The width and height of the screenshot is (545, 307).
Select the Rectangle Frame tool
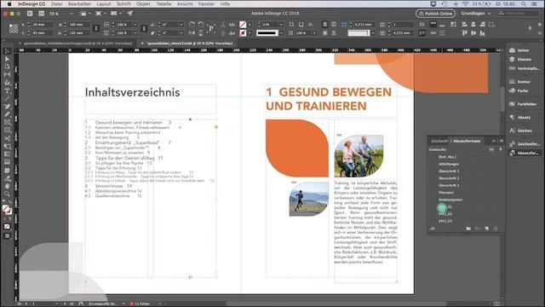click(7, 122)
